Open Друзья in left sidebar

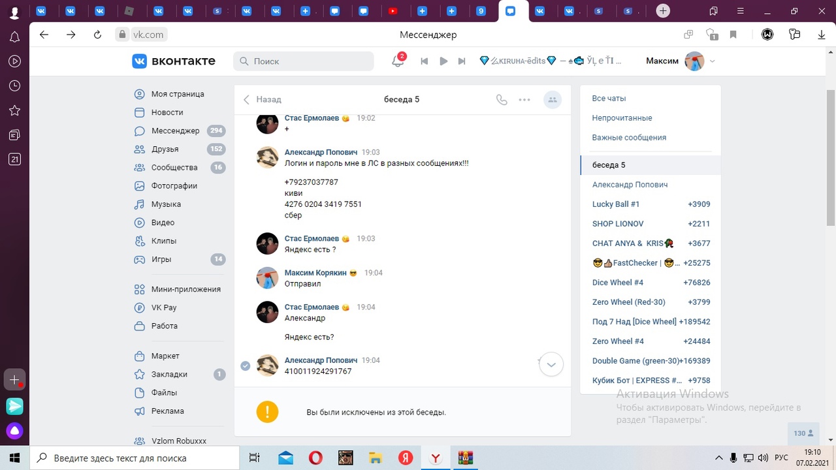tap(165, 149)
